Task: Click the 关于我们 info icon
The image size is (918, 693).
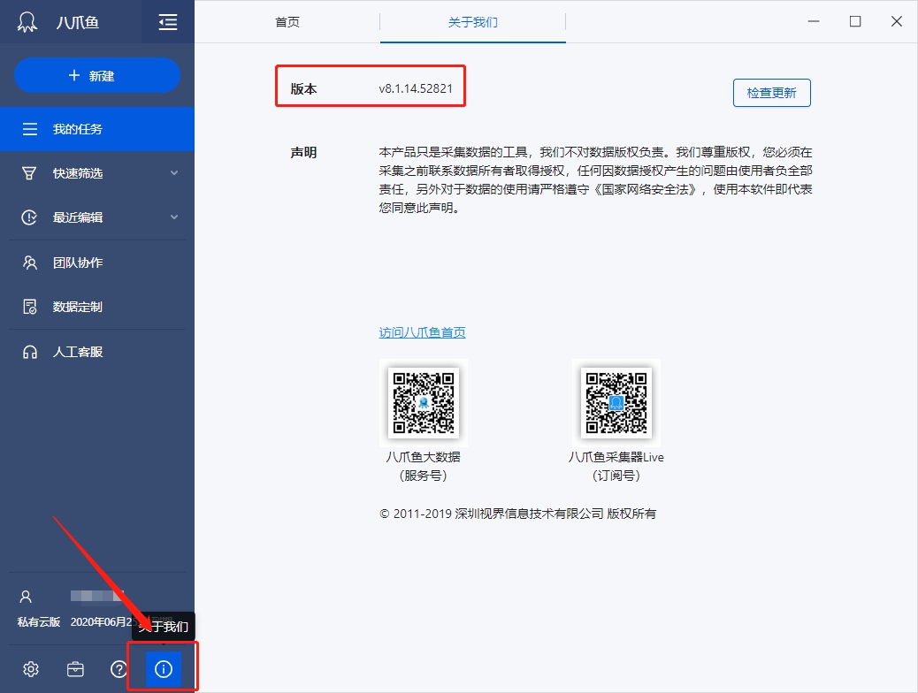Action: pos(164,669)
